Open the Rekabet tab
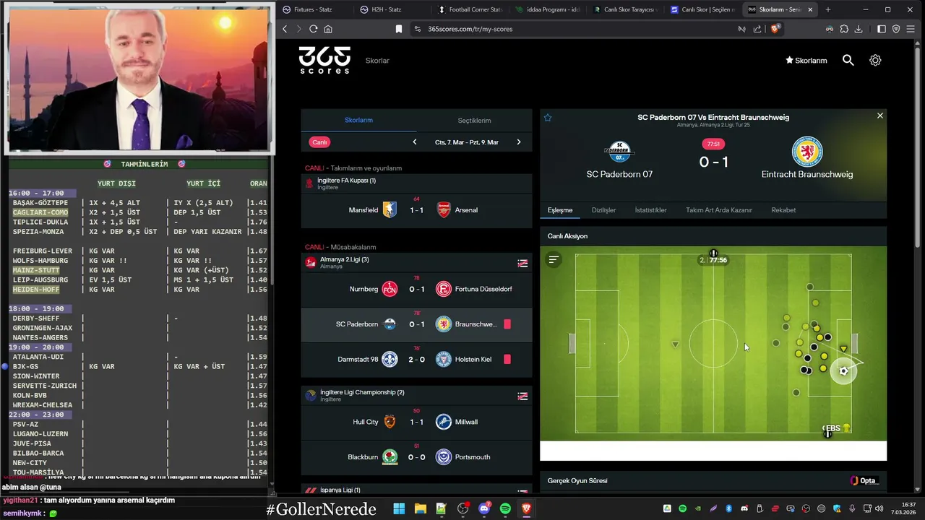The image size is (925, 520). (783, 210)
